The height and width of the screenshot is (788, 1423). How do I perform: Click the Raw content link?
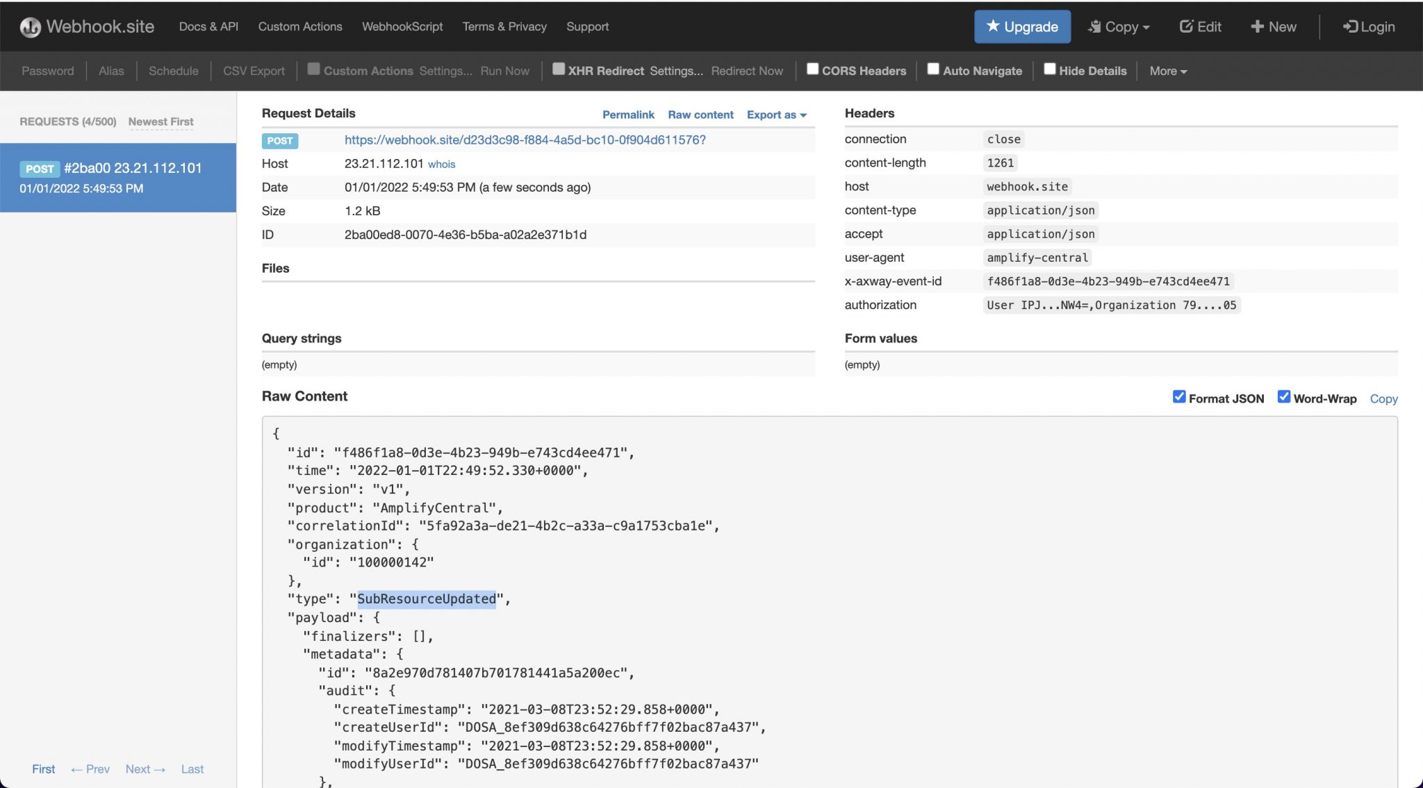pyautogui.click(x=700, y=115)
